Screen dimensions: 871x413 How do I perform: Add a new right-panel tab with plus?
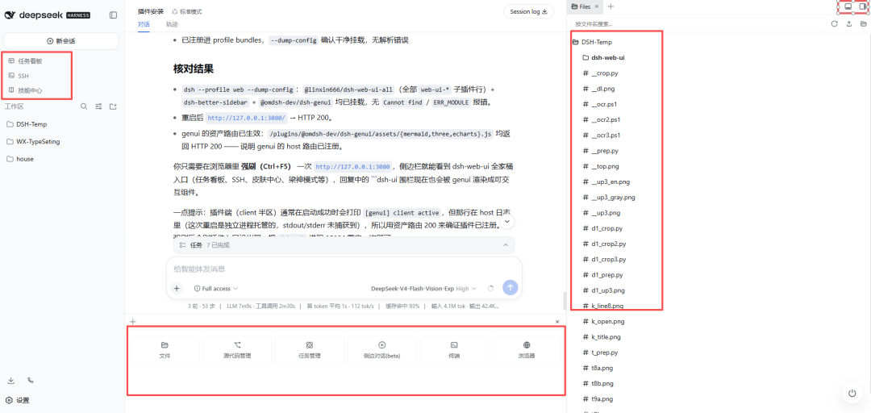pyautogui.click(x=611, y=6)
